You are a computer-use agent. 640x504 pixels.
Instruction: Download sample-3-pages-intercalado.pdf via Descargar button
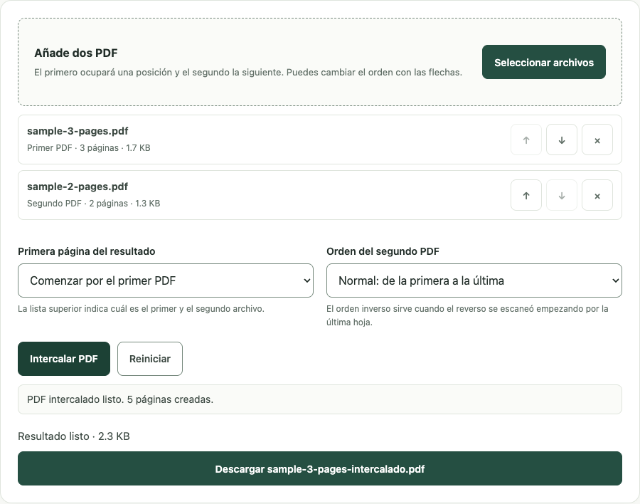pos(320,468)
